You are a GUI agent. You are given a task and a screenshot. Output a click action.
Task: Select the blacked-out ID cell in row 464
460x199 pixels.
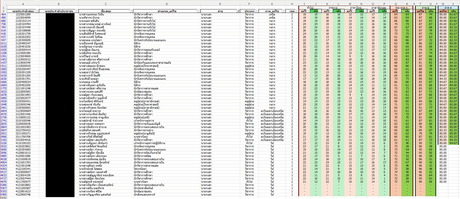pos(59,15)
